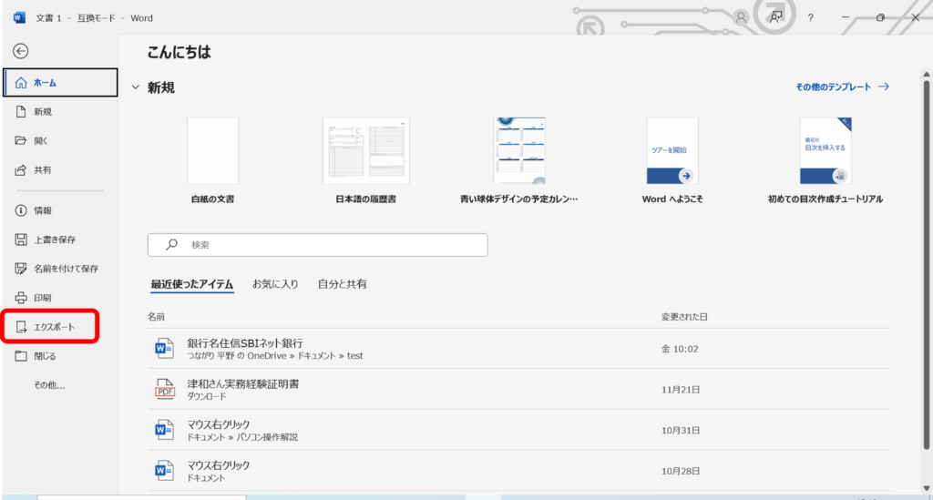
Task: Click the 検索 search input field
Action: [x=317, y=245]
